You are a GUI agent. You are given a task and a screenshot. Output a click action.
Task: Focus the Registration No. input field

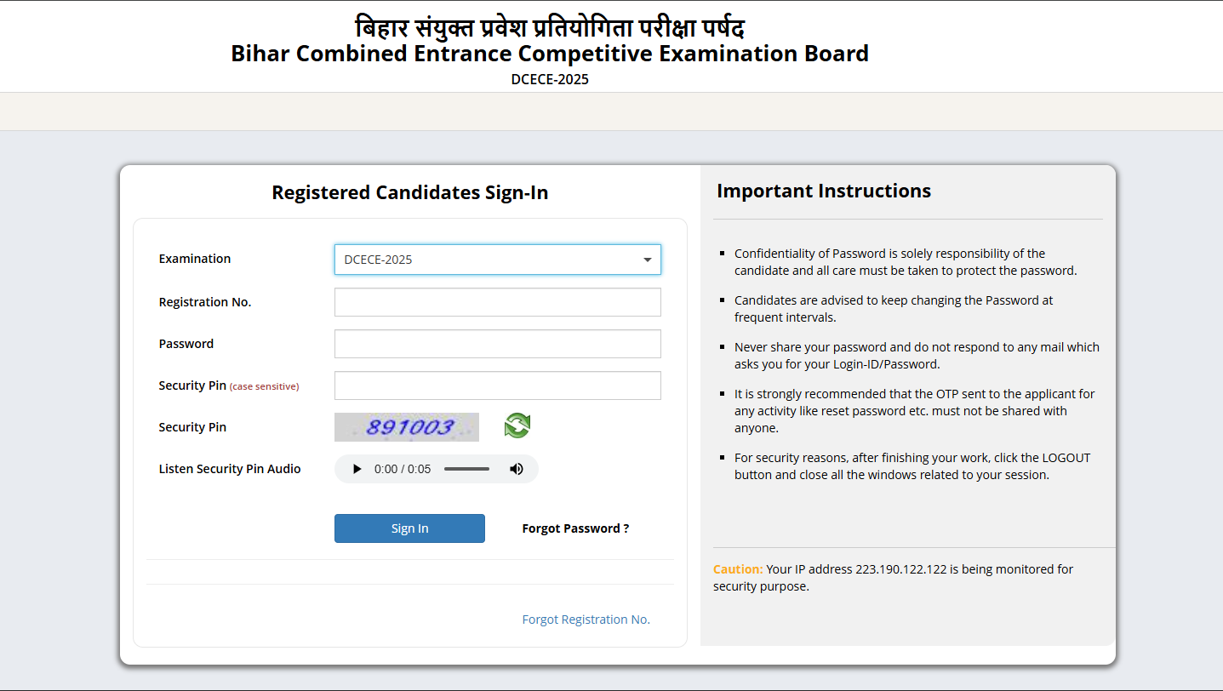point(497,301)
